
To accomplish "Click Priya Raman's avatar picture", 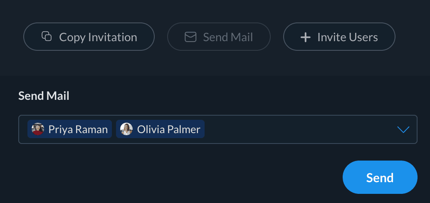I will [x=38, y=129].
